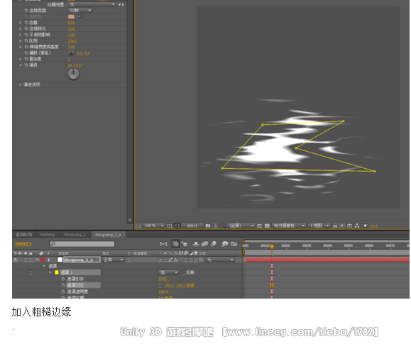Viewport: 411px width, 344px height.
Task: Click the offset crosshair point picker button
Action: (71, 53)
